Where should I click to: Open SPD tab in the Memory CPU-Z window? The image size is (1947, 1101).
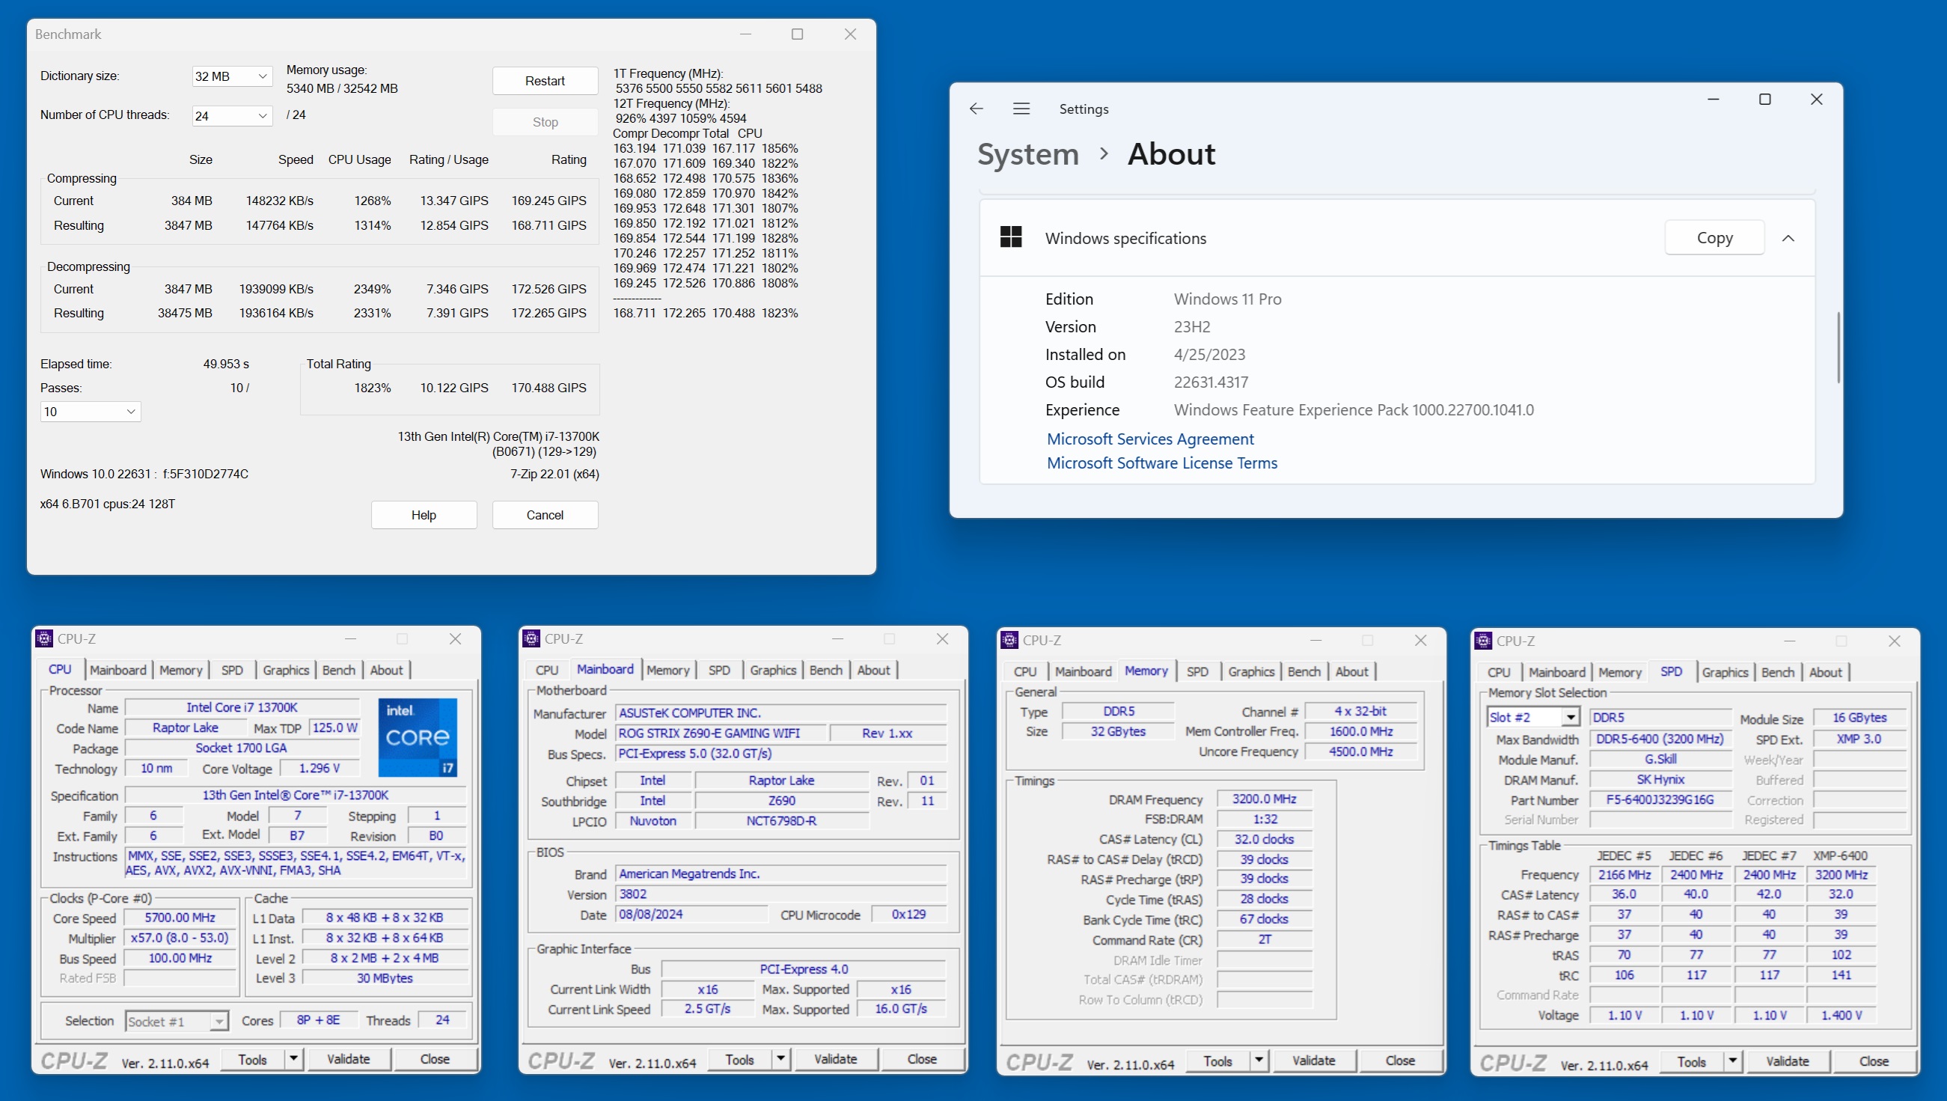tap(1197, 671)
